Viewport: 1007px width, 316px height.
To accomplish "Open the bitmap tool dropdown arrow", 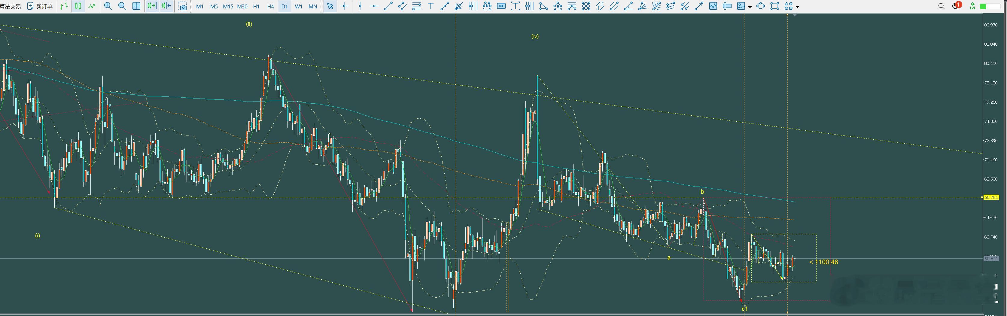I will pos(750,7).
